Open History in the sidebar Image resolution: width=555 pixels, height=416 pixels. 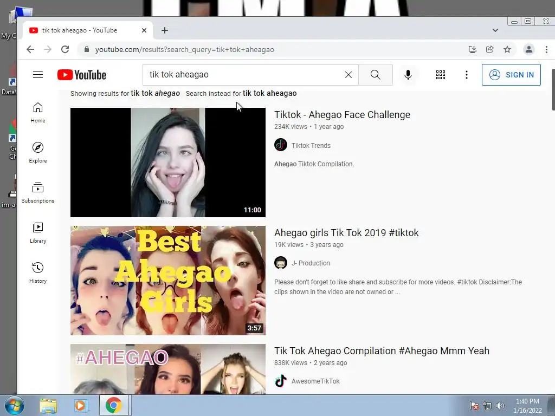click(x=38, y=273)
